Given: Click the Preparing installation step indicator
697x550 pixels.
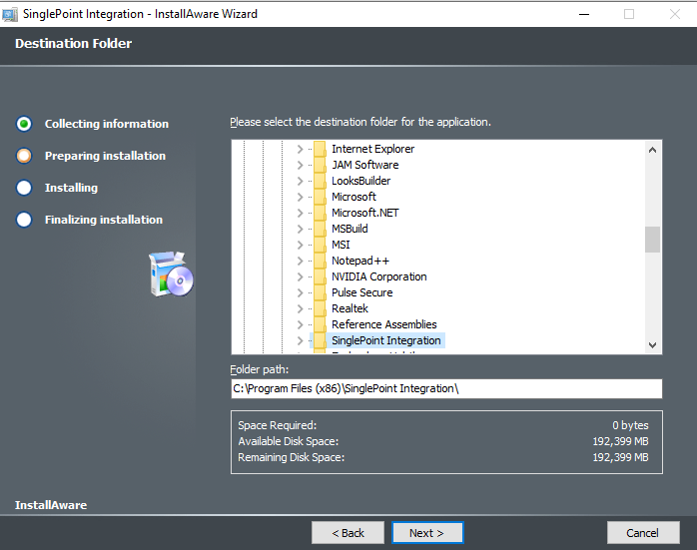Looking at the screenshot, I should (24, 156).
